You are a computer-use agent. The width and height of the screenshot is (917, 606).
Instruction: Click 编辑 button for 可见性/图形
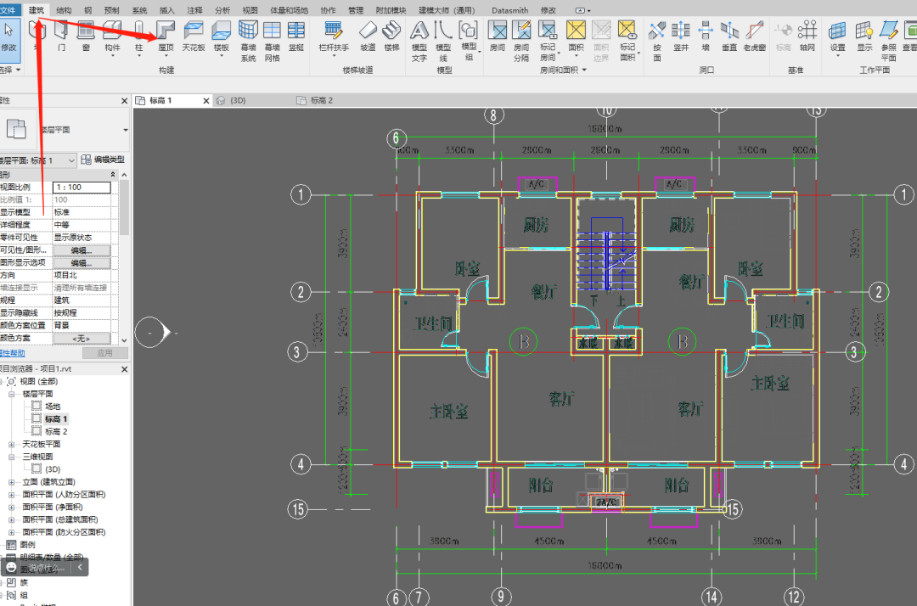tap(82, 250)
